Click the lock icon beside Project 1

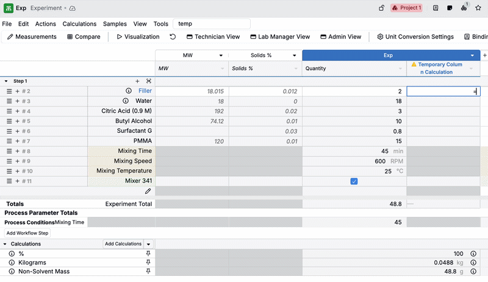tap(382, 8)
